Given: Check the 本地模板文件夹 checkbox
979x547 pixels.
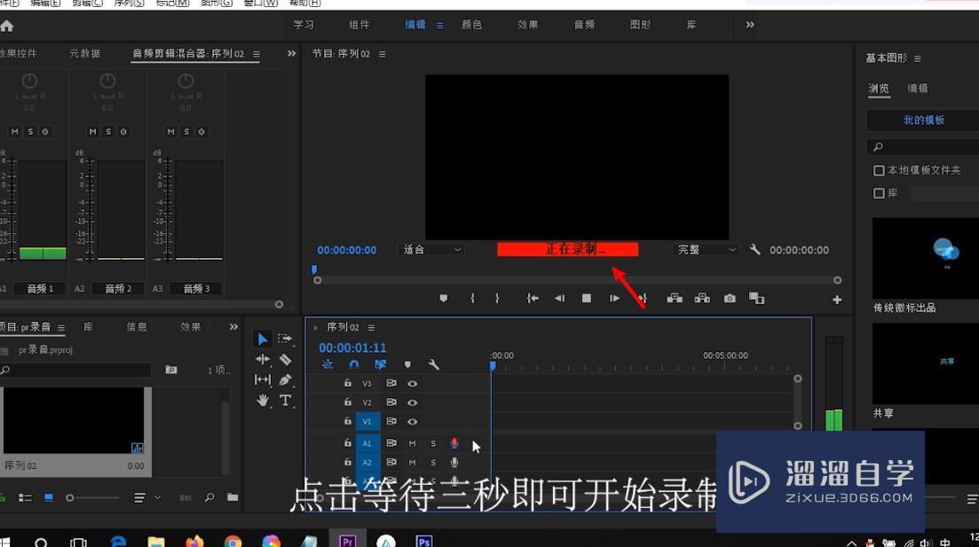Looking at the screenshot, I should 880,170.
